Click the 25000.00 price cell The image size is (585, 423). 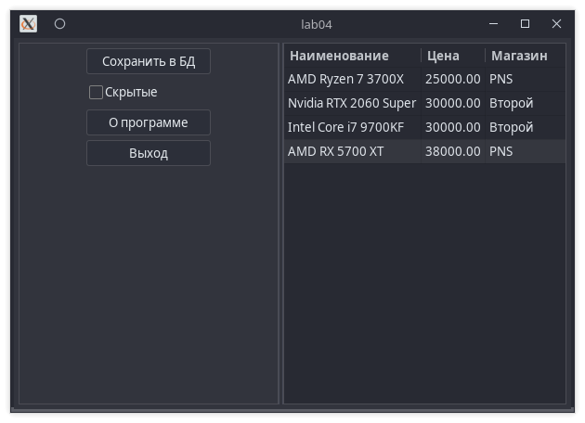click(x=453, y=79)
